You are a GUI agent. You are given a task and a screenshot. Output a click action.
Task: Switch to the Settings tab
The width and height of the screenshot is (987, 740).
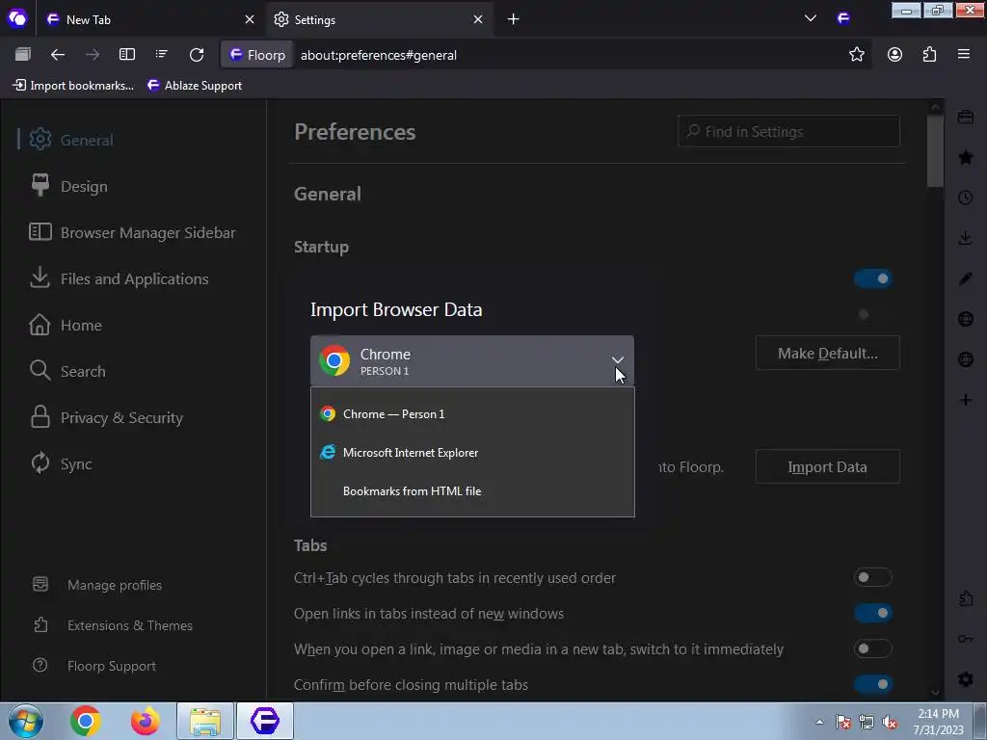click(x=379, y=19)
